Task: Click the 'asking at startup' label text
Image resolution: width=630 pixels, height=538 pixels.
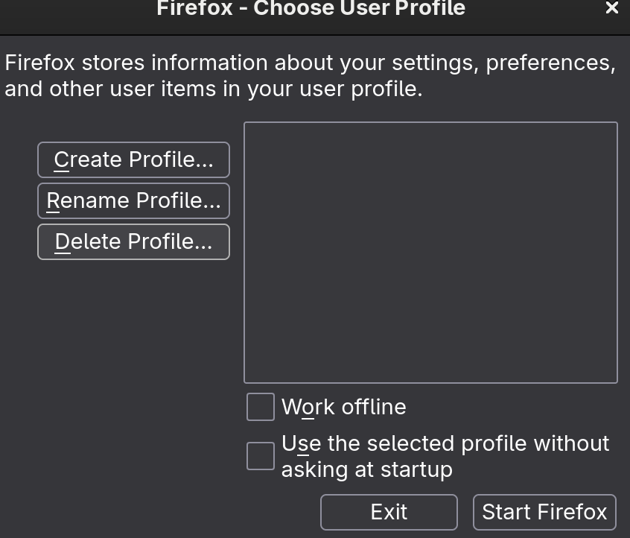Action: tap(366, 470)
